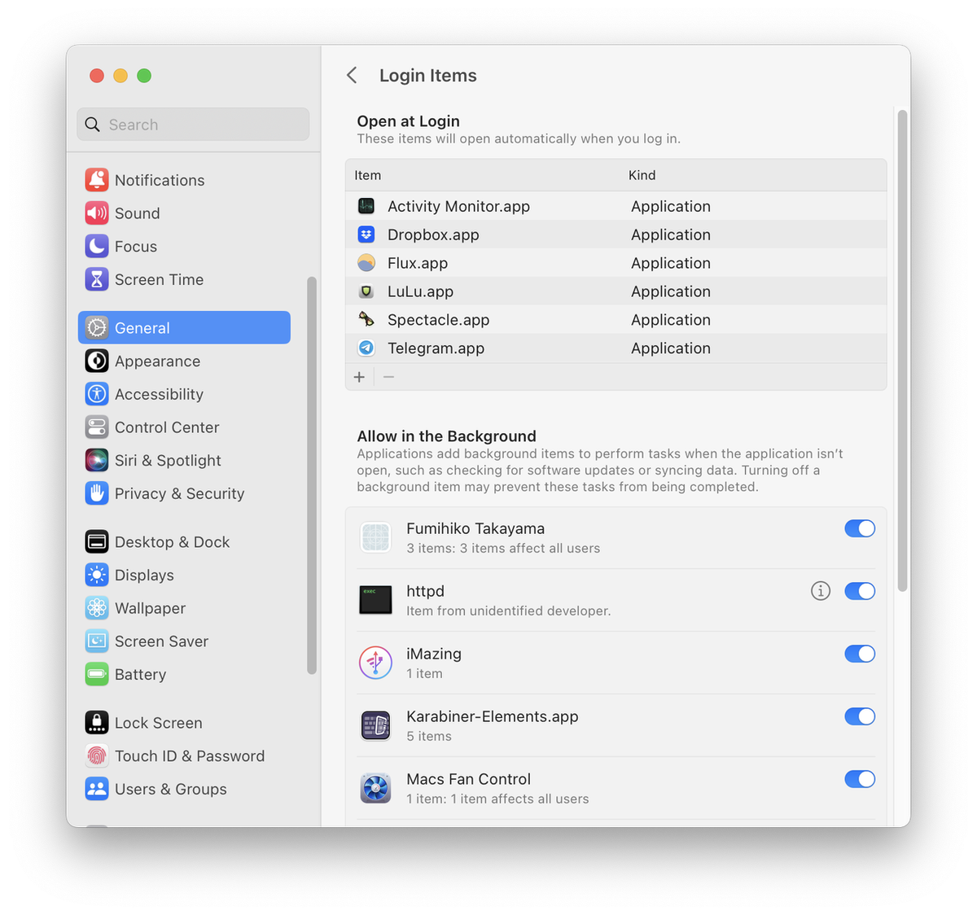This screenshot has width=977, height=915.
Task: Open Touch ID fingerprint icon
Action: 97,755
